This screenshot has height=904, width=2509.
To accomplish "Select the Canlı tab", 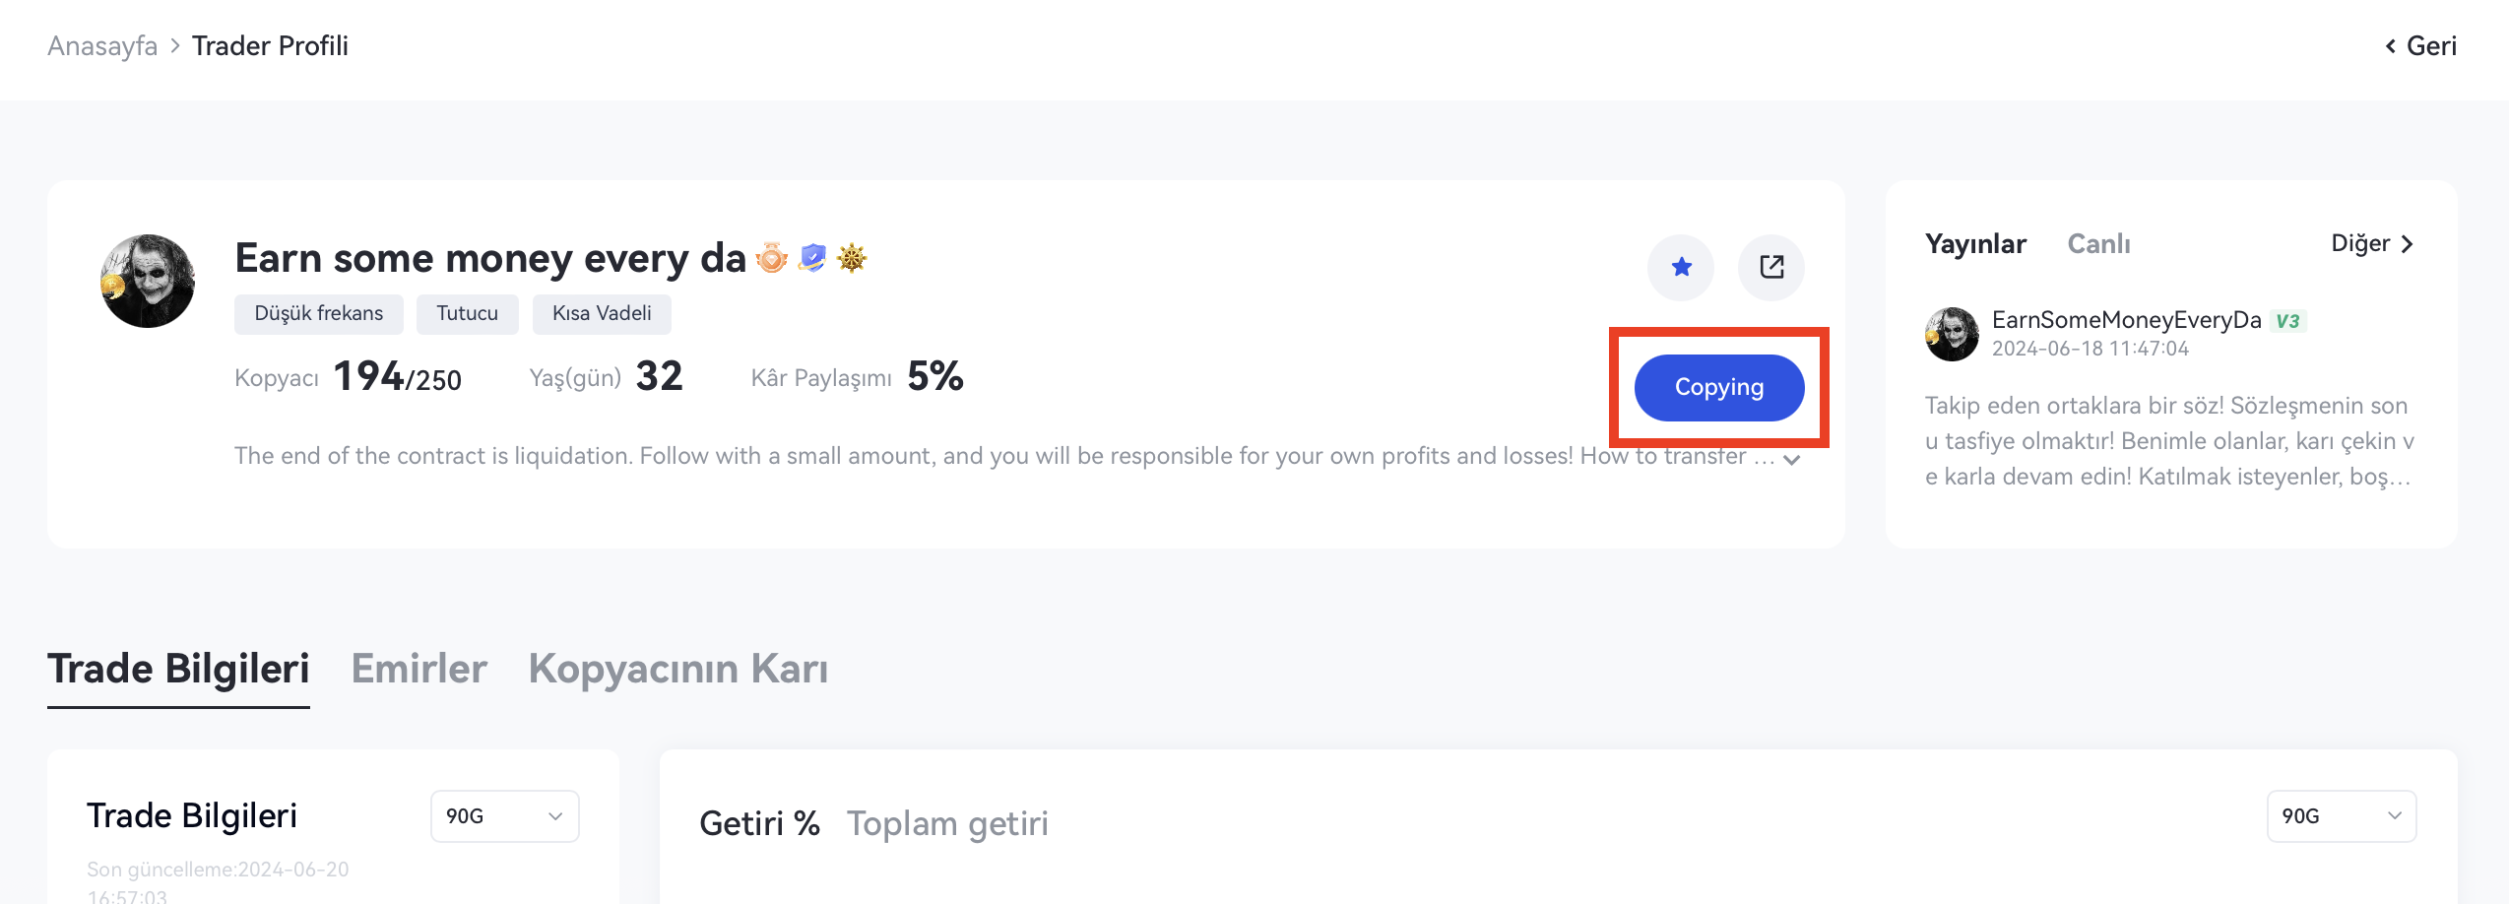I will coord(2098,244).
